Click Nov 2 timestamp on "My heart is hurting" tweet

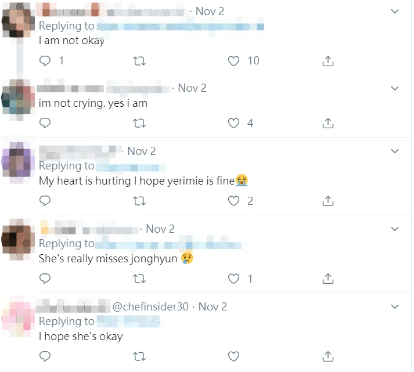click(x=142, y=151)
